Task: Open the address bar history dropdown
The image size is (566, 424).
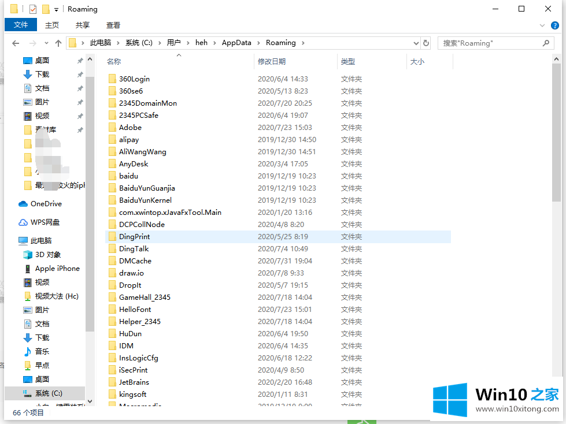Action: pyautogui.click(x=416, y=43)
